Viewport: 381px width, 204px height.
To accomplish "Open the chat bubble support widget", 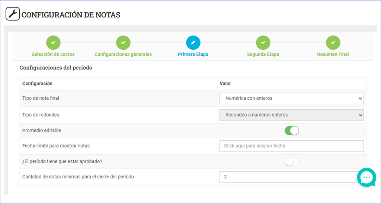I will tap(366, 177).
